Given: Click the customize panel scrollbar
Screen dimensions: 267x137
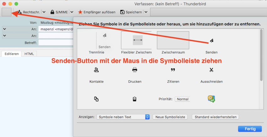Looking at the screenshot, I should tap(261, 55).
